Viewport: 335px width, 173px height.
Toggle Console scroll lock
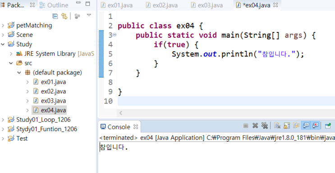tap(286, 126)
